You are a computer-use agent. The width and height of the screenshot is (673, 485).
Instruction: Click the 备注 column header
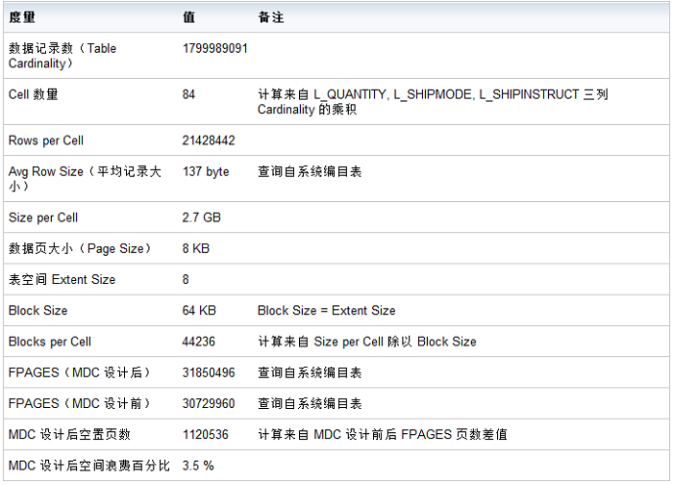pyautogui.click(x=271, y=17)
